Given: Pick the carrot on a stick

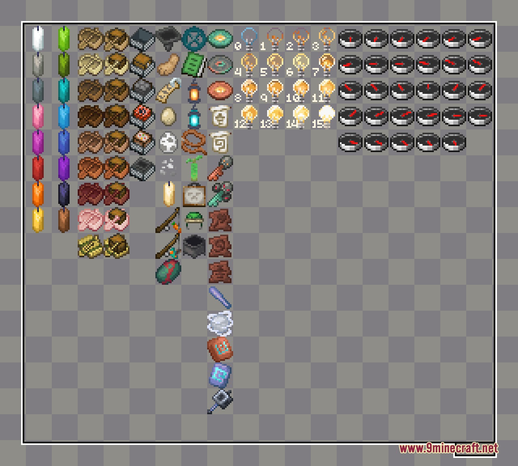Looking at the screenshot, I should click(x=168, y=220).
